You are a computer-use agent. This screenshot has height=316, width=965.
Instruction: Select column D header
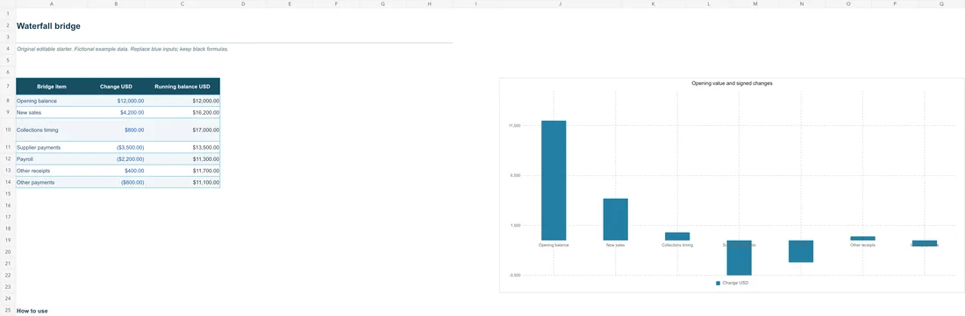click(x=243, y=4)
